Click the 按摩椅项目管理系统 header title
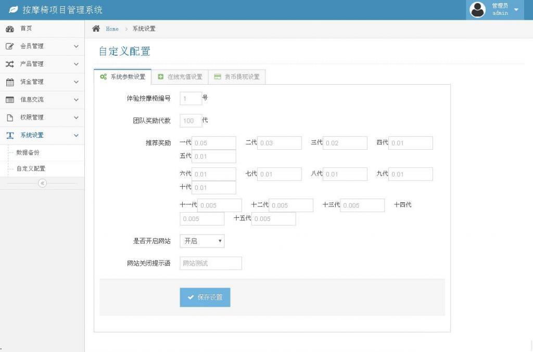The image size is (533, 352). click(x=62, y=10)
